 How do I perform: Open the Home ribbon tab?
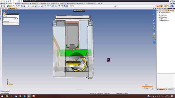[x=3, y=4]
